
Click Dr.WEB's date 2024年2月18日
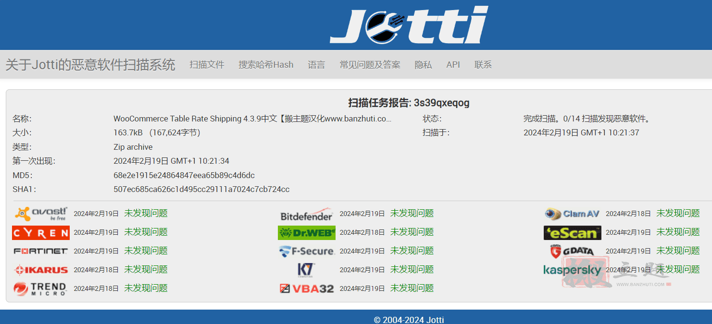click(x=362, y=232)
